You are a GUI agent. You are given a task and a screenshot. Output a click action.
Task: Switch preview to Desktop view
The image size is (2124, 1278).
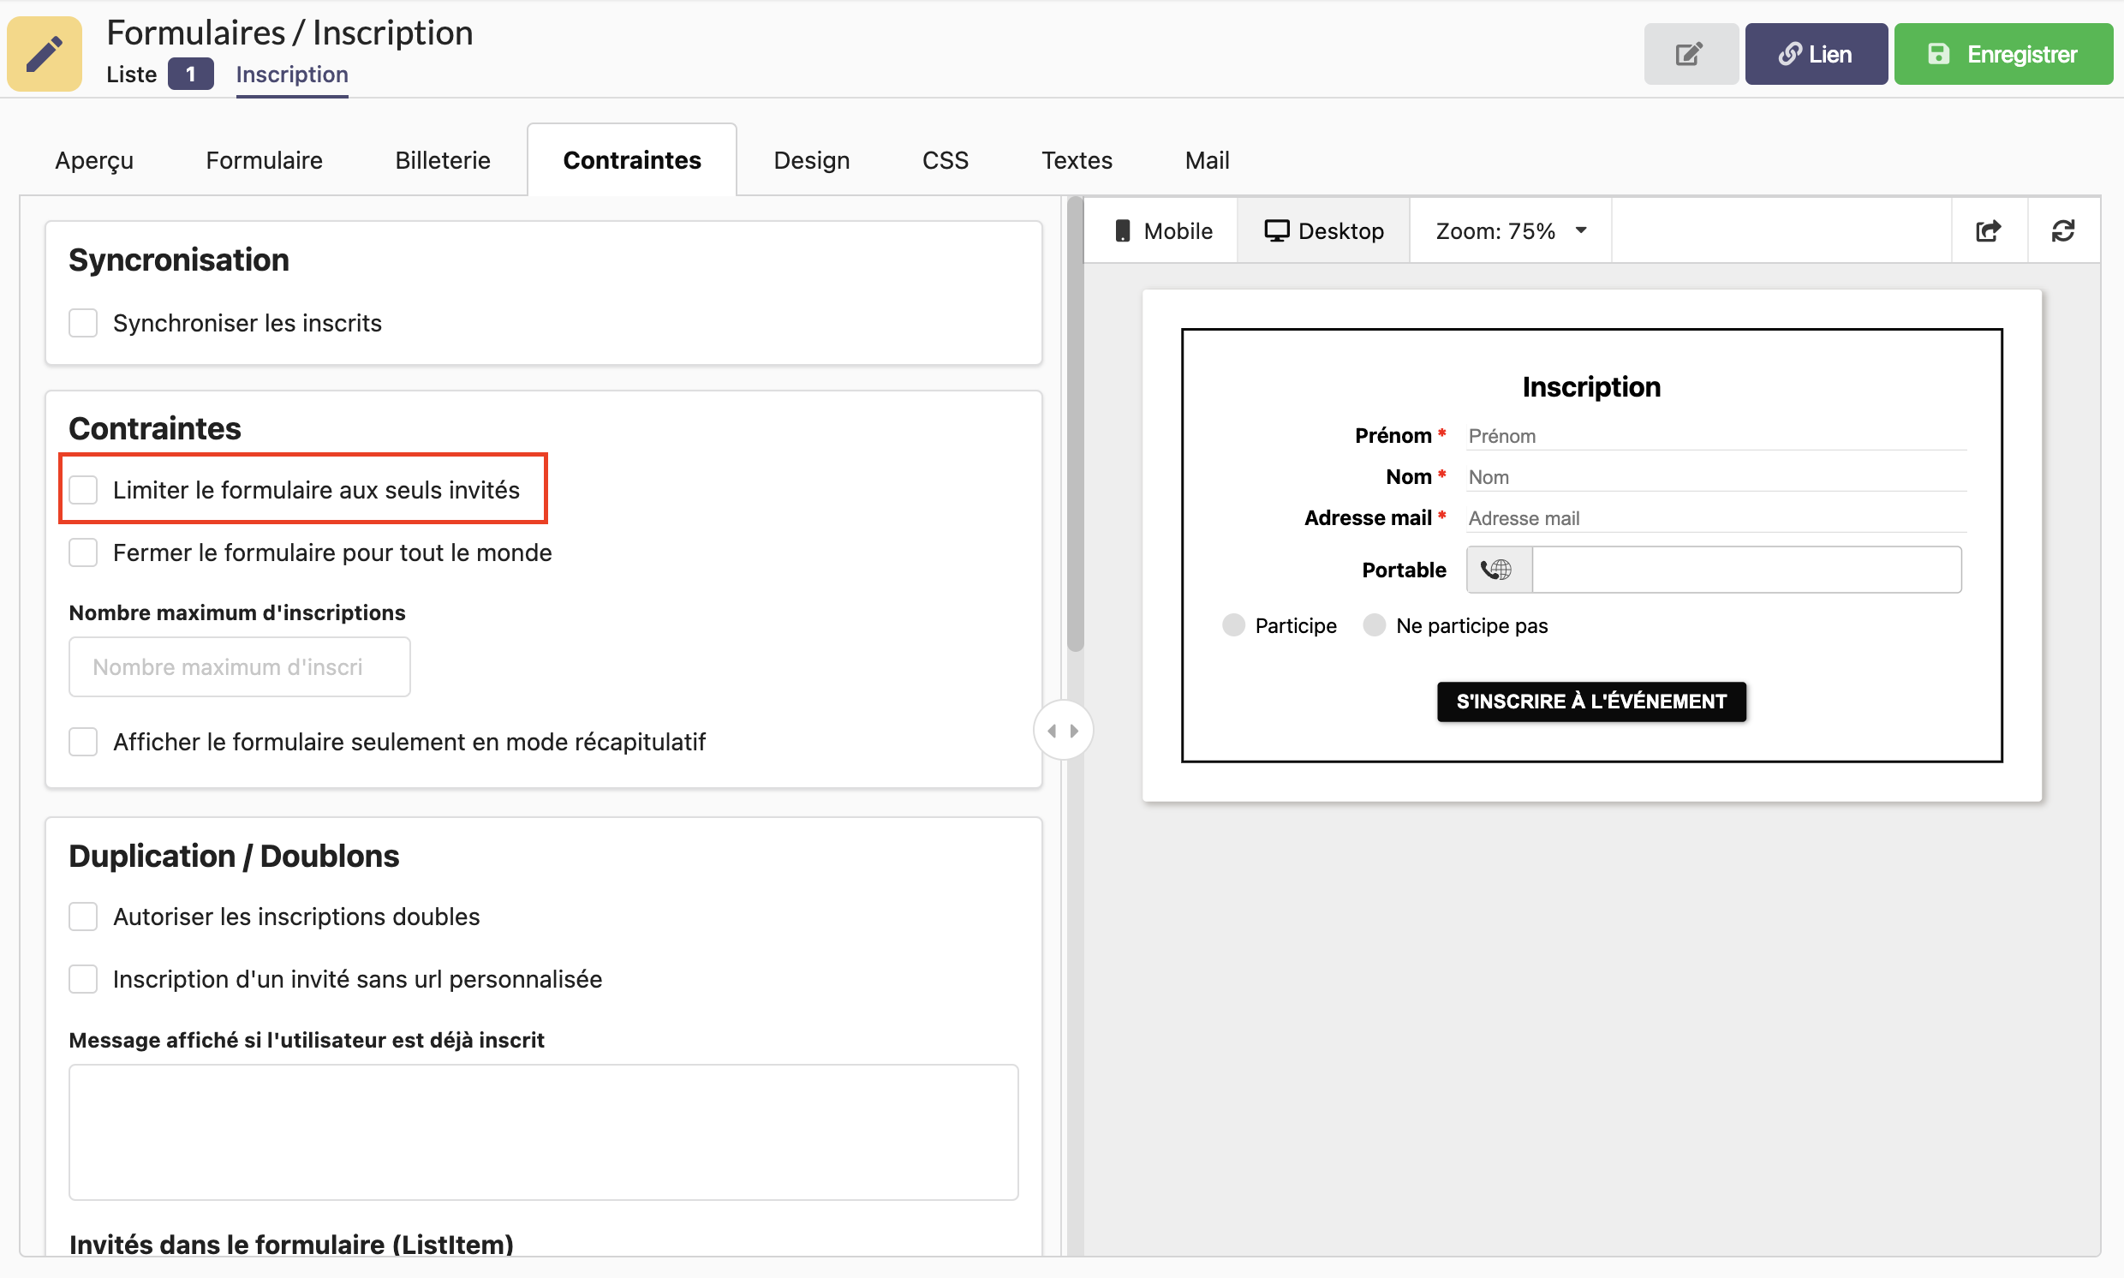click(1323, 230)
